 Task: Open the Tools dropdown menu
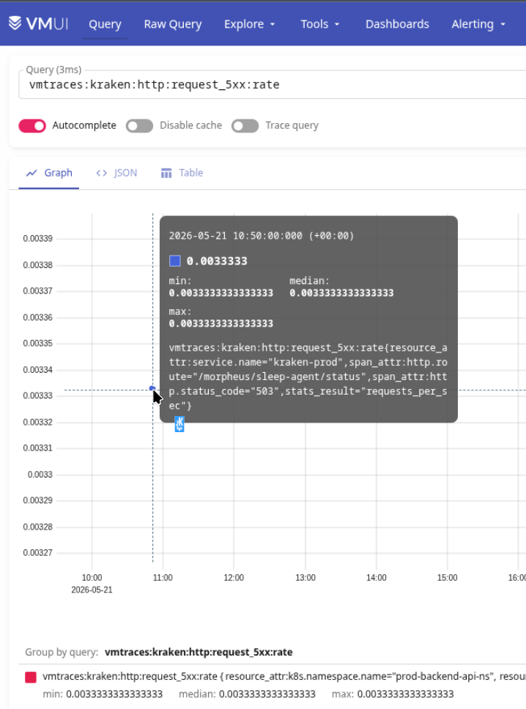(319, 24)
